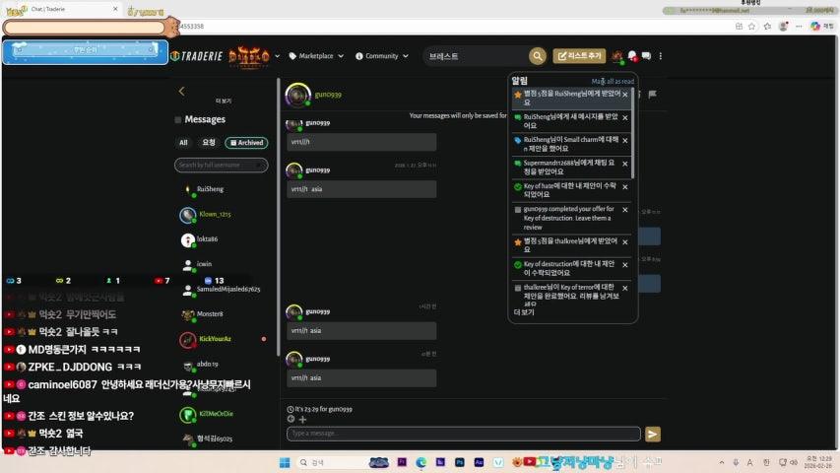Click the 리스트 추가 button
The image size is (840, 473).
[579, 56]
